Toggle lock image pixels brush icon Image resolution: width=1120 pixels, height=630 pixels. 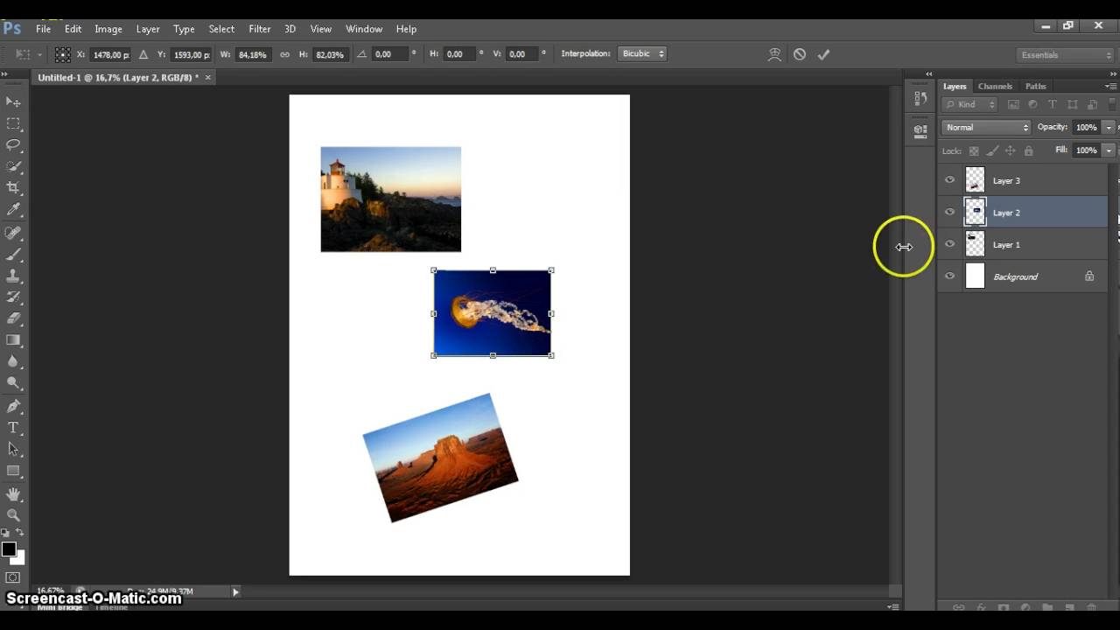pos(992,150)
